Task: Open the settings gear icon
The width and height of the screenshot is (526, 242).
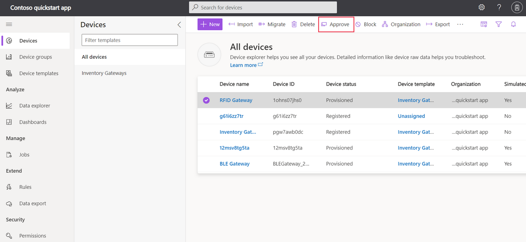Action: coord(481,7)
